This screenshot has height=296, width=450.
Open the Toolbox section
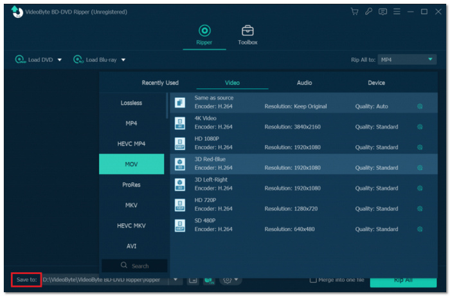click(248, 35)
